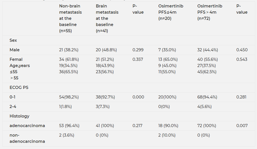This screenshot has height=149, width=257.
Task: Click the 0.007 P-value cell
Action: click(x=242, y=126)
